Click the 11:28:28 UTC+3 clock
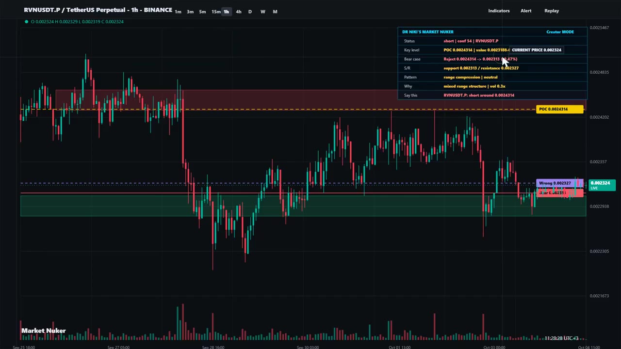 (x=561, y=338)
